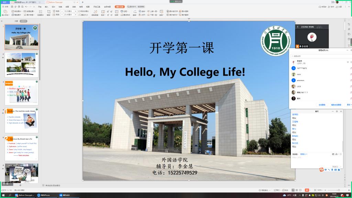Add a new slide with the plus icon
Image resolution: width=352 pixels, height=198 pixels.
click(x=20, y=185)
